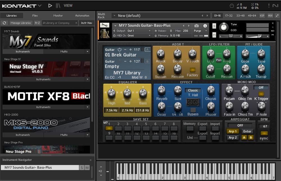Toggle layer A selector button
The image size is (281, 181).
pyautogui.click(x=148, y=50)
